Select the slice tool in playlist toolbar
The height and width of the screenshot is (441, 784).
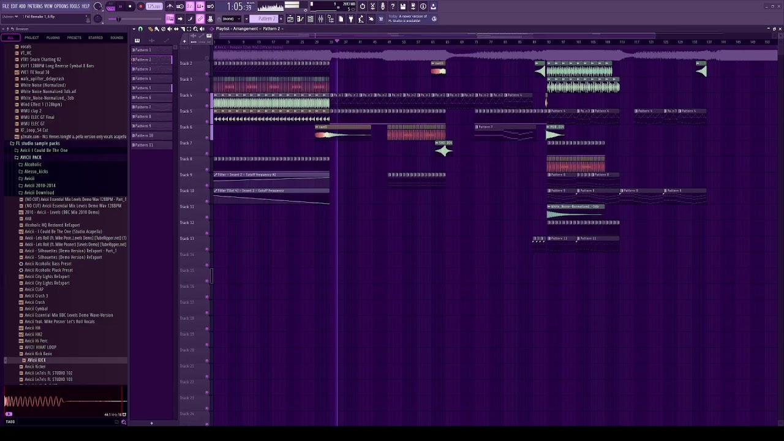coord(182,29)
